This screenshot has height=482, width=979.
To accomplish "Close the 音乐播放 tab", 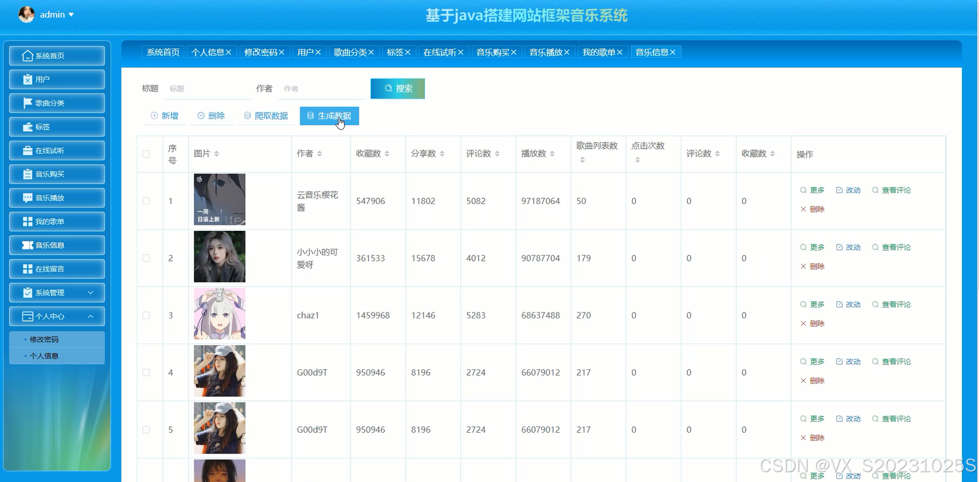I will point(567,52).
